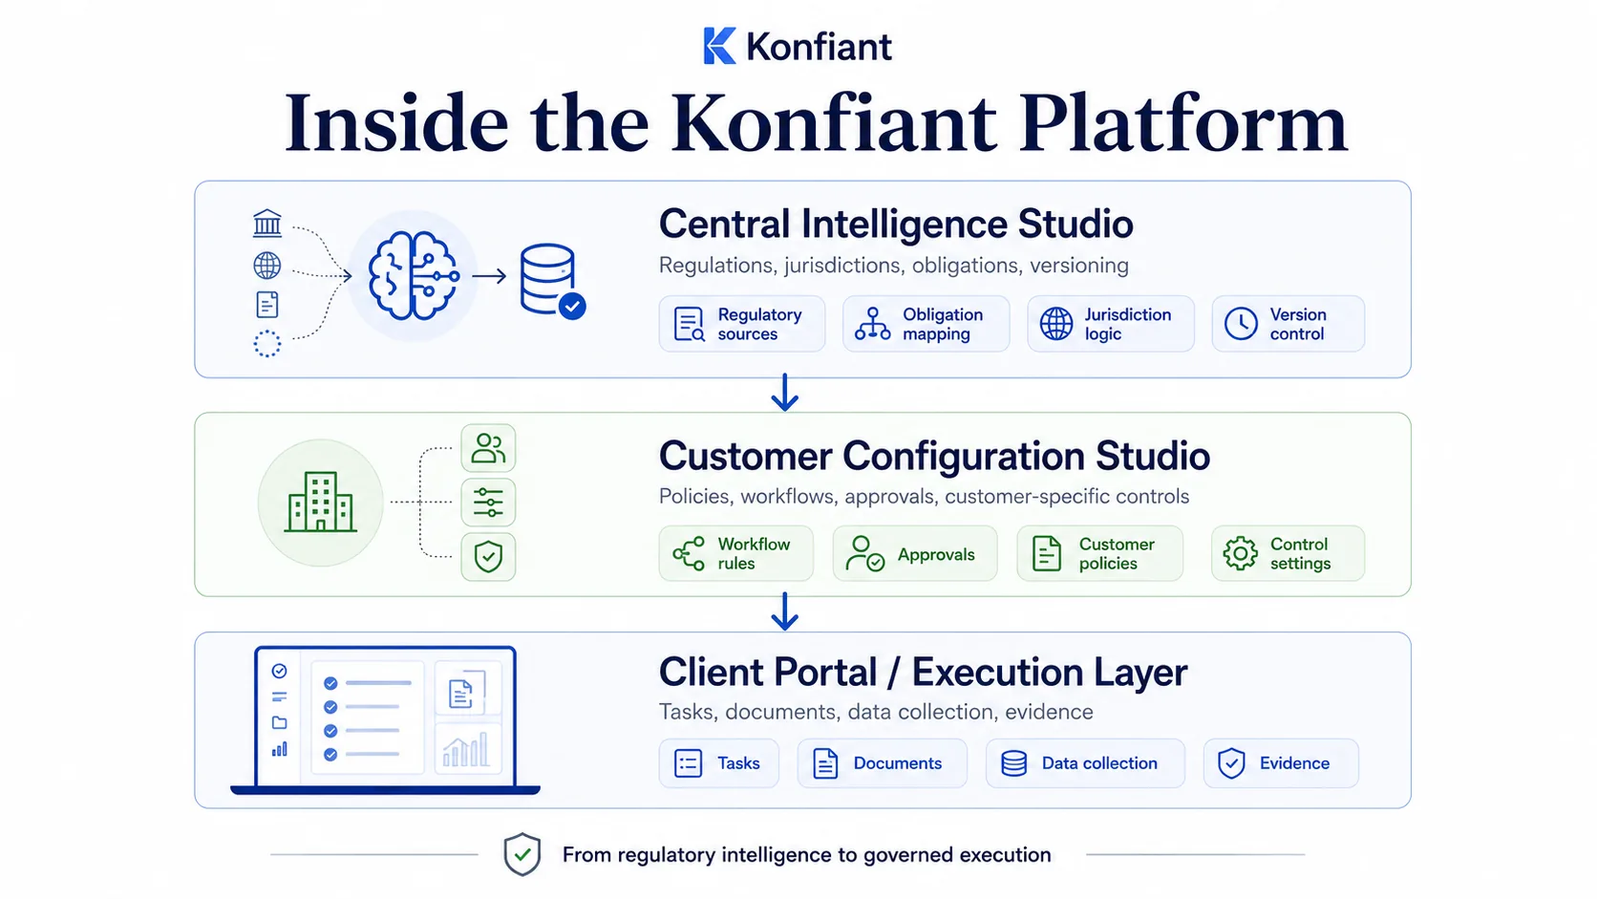Click the green shield check tile
Viewport: 1597px width, 899px height.
pos(488,557)
